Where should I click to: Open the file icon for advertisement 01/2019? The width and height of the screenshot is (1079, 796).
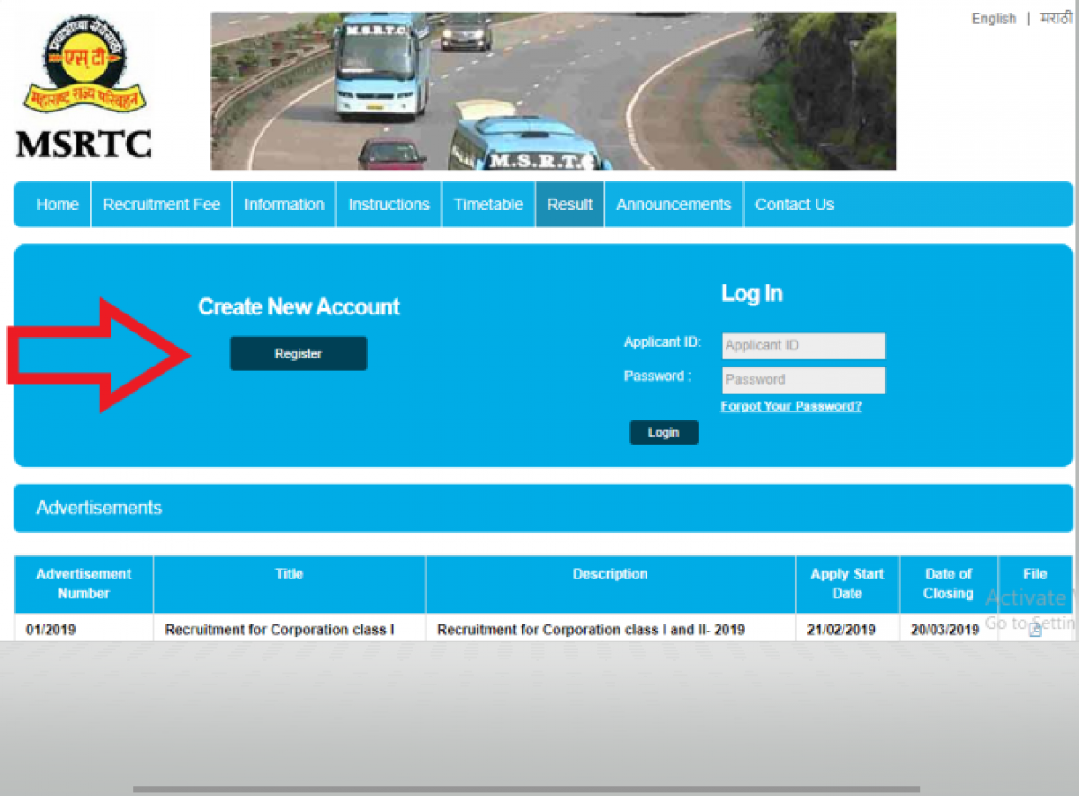click(1035, 630)
